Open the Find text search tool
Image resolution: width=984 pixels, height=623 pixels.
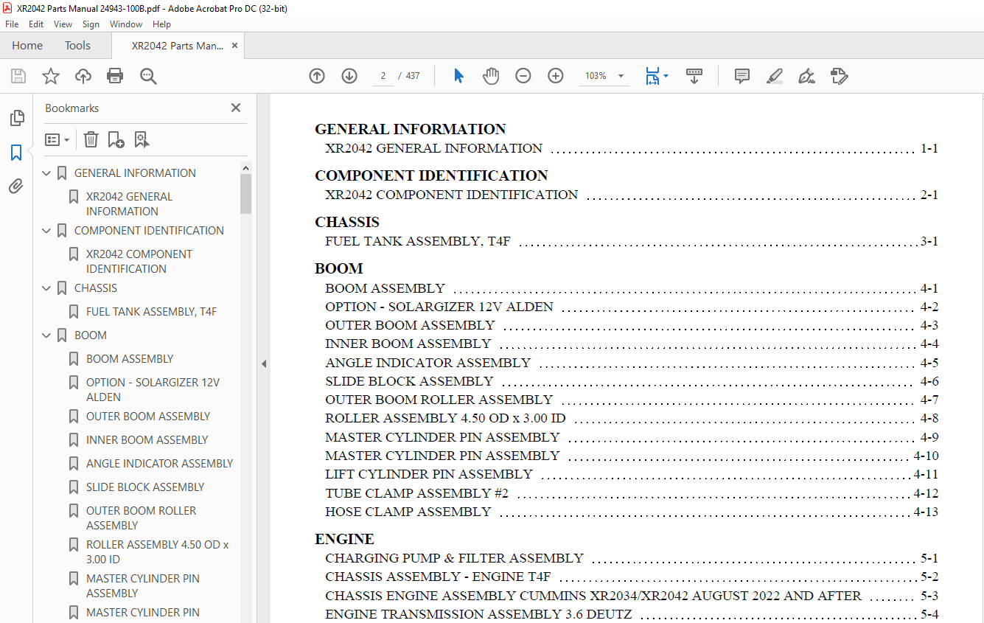point(149,76)
